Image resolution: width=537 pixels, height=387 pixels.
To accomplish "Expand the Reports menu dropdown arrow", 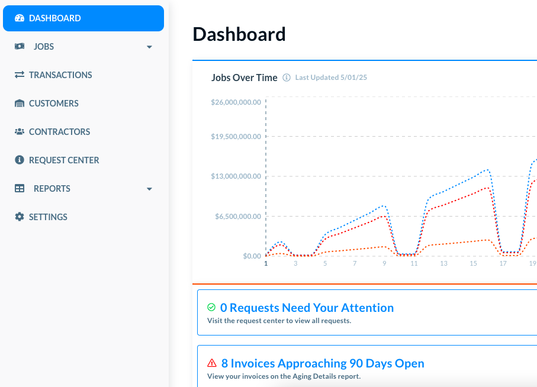I will point(149,189).
